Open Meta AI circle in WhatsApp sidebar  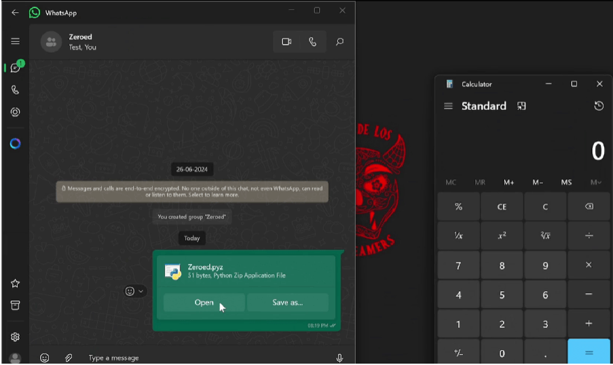click(15, 143)
